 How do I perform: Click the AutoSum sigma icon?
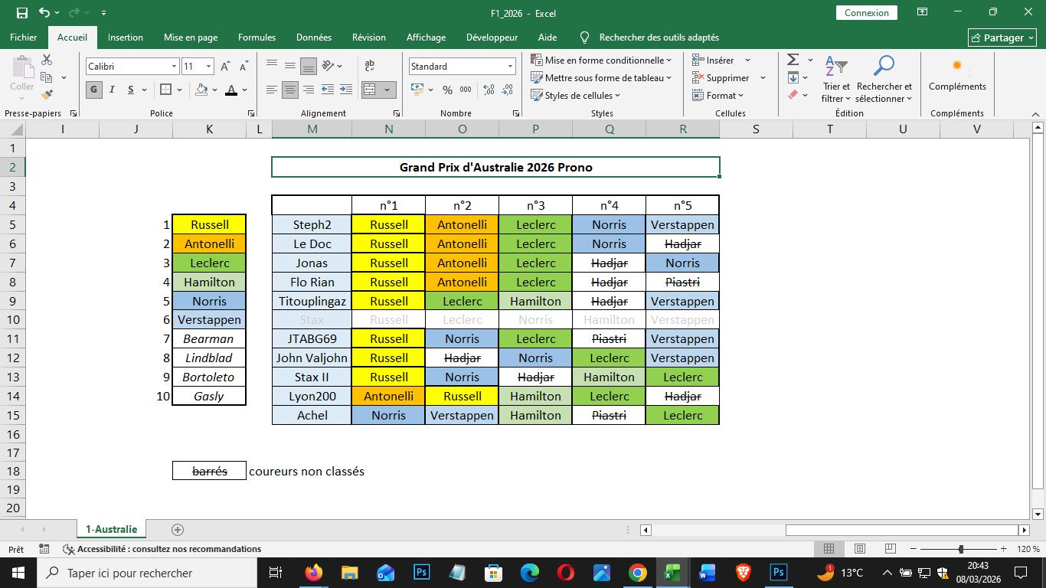click(x=793, y=60)
